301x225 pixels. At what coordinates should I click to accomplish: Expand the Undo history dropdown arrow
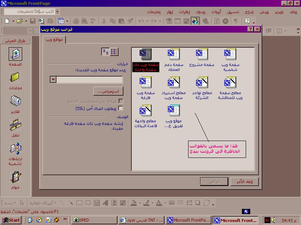pos(147,21)
